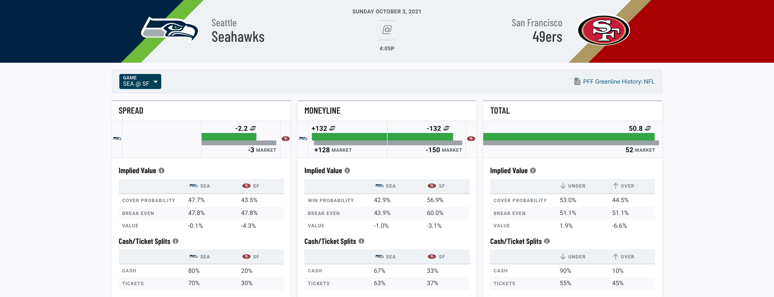Click Total Implied Value info icon
This screenshot has width=774, height=297.
tap(533, 170)
